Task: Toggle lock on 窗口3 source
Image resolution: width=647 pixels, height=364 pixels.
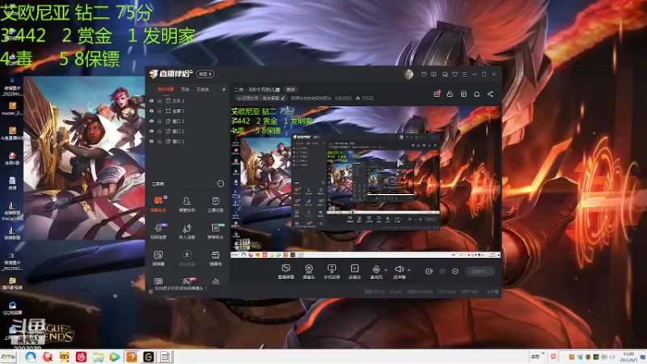Action: (159, 121)
